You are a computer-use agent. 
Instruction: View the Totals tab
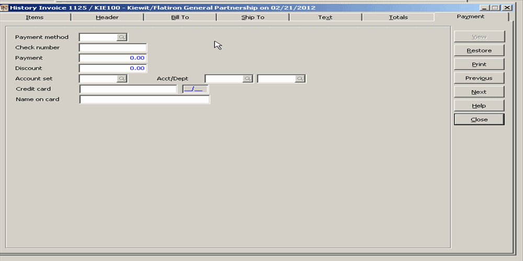click(398, 17)
